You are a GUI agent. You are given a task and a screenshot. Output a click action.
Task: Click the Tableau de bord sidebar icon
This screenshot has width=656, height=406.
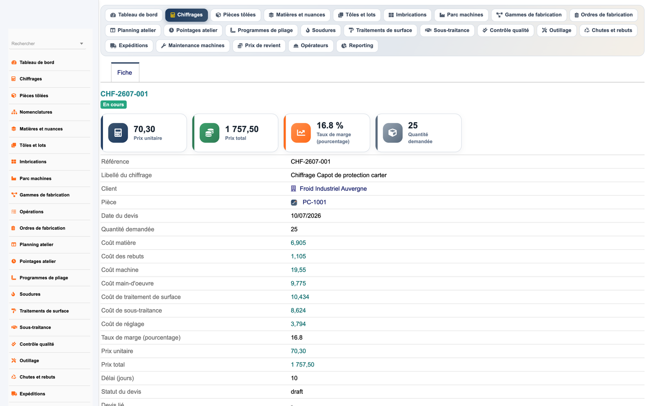click(x=14, y=63)
